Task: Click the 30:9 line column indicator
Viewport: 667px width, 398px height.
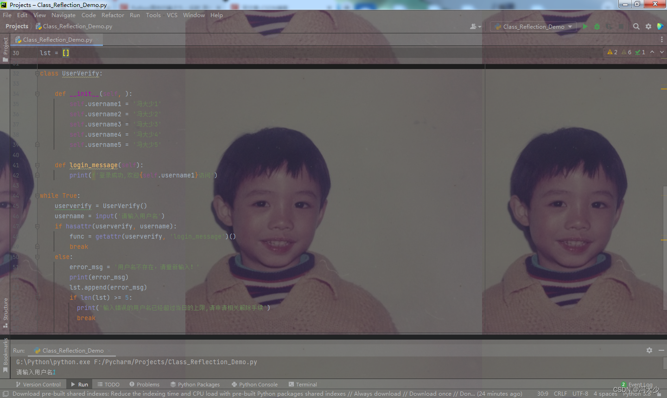Action: click(x=543, y=394)
